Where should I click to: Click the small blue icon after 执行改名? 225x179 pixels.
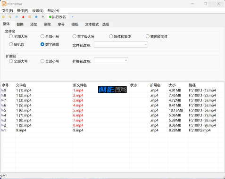coord(72,17)
